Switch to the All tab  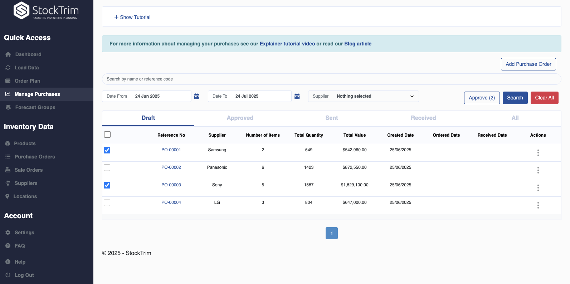(515, 118)
